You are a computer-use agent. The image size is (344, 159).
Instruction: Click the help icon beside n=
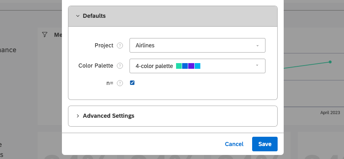pyautogui.click(x=120, y=83)
